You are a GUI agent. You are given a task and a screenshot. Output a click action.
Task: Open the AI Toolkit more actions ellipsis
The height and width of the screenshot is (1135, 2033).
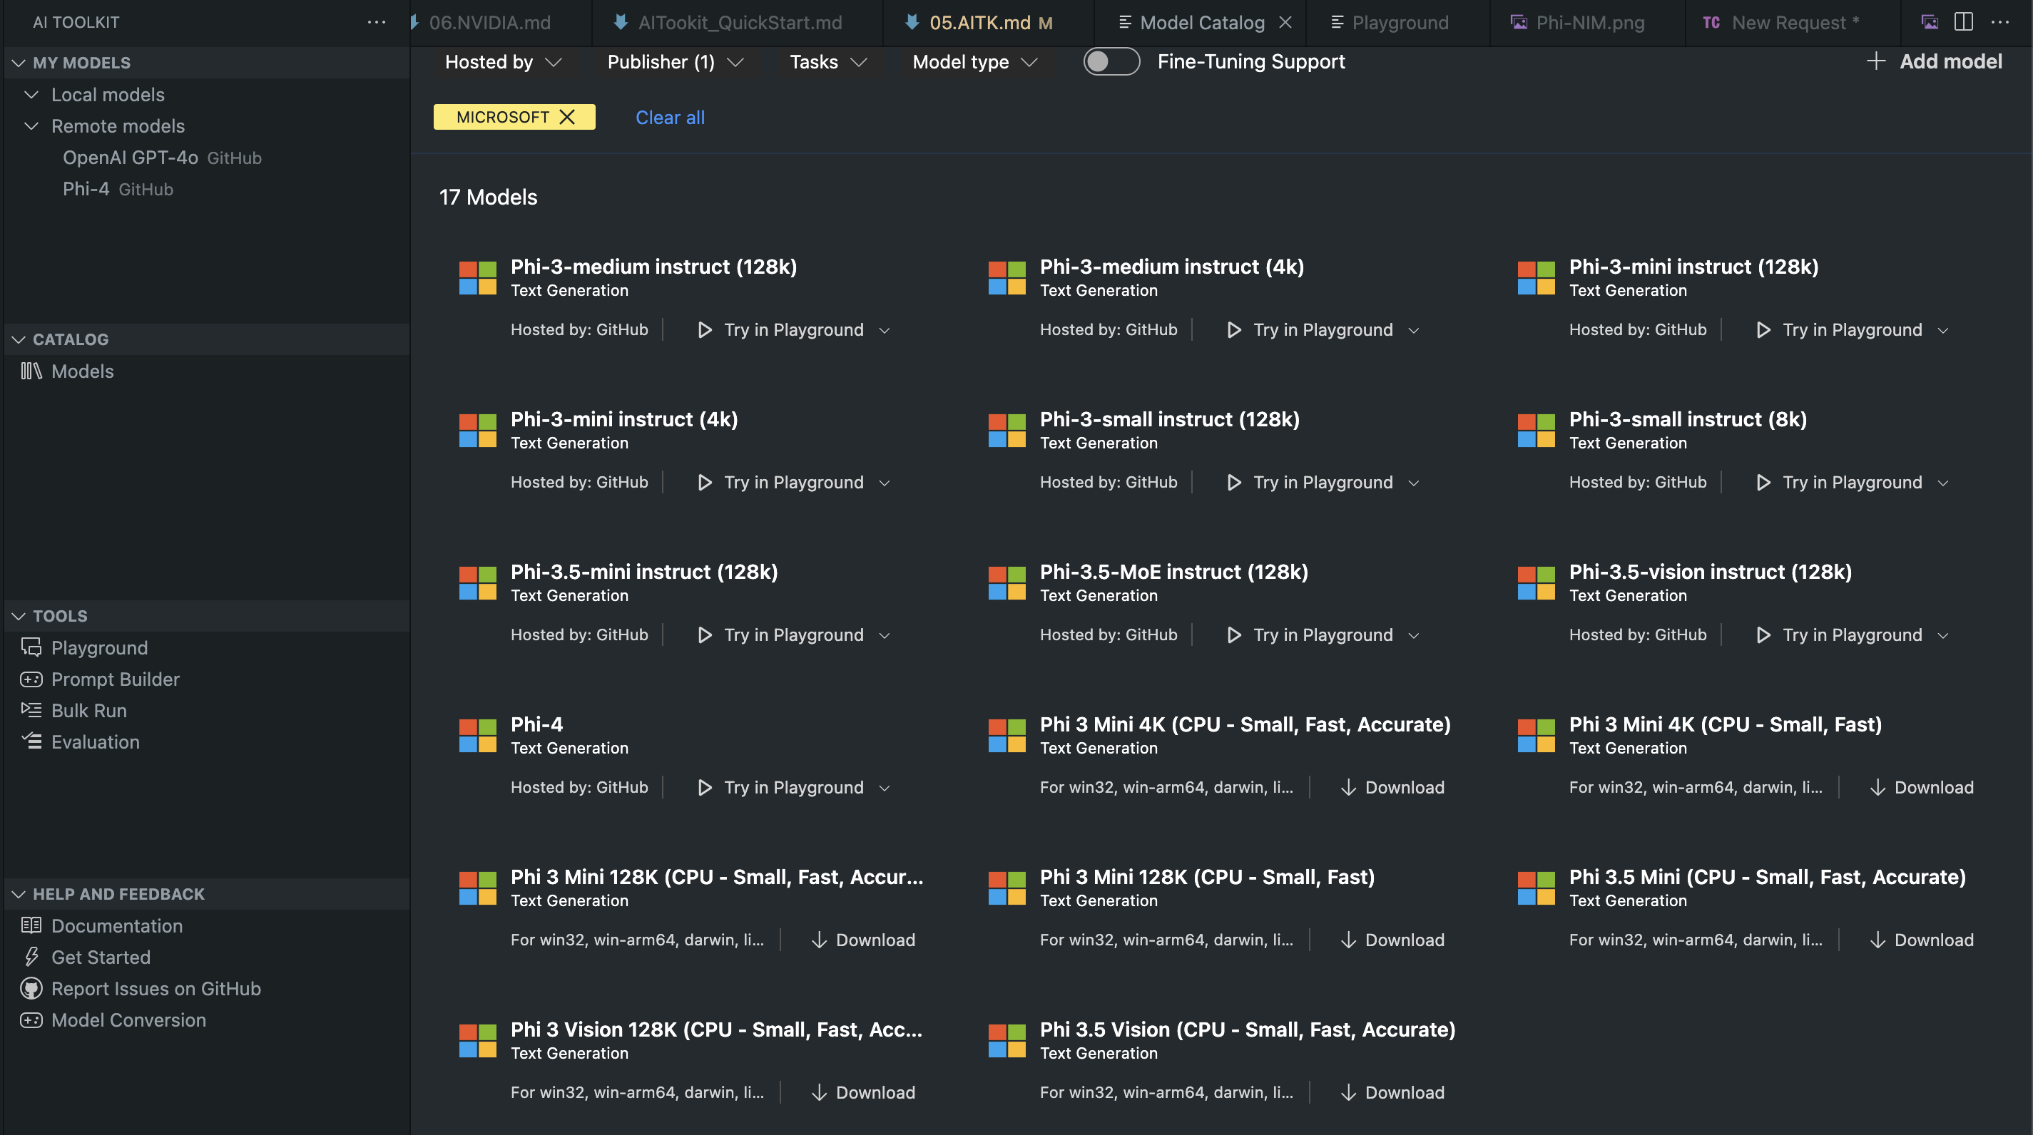click(x=377, y=22)
